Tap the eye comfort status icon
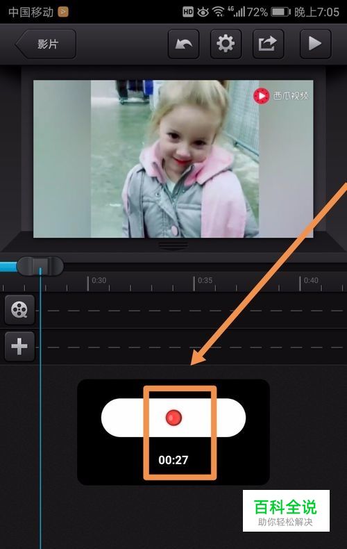Screen dimensions: 347x549 (x=203, y=13)
